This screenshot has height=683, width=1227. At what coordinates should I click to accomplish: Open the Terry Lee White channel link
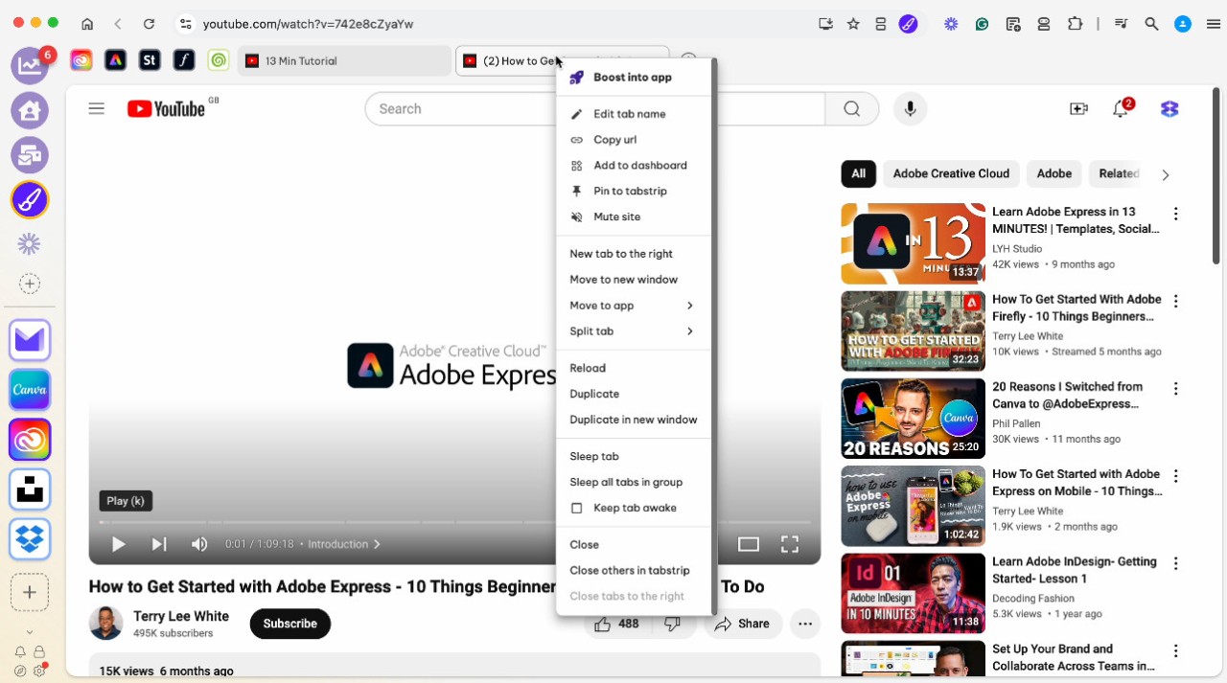click(181, 617)
